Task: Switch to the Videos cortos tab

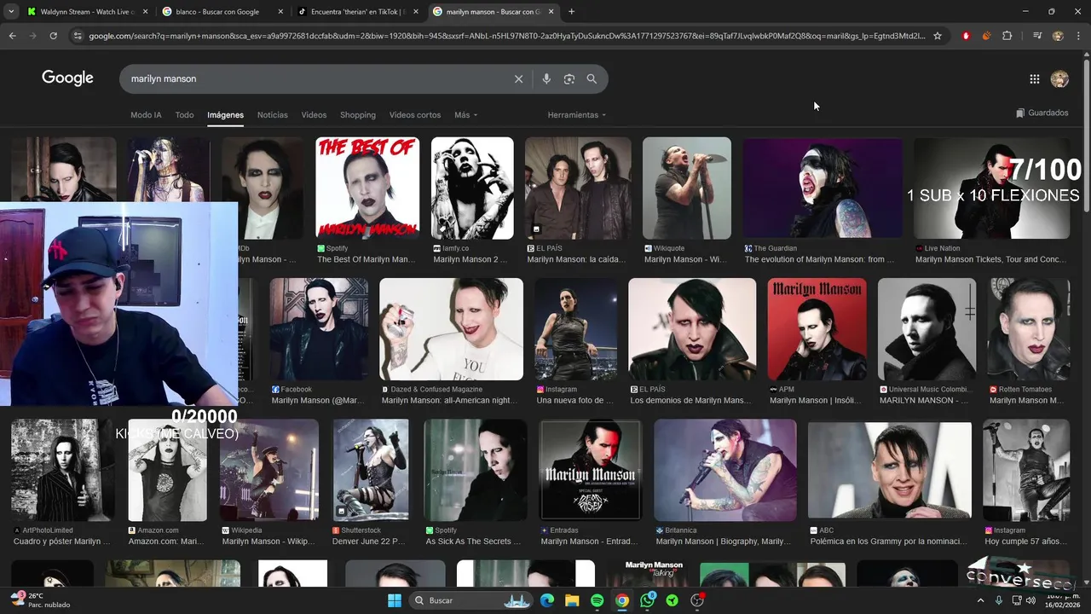Action: tap(415, 114)
